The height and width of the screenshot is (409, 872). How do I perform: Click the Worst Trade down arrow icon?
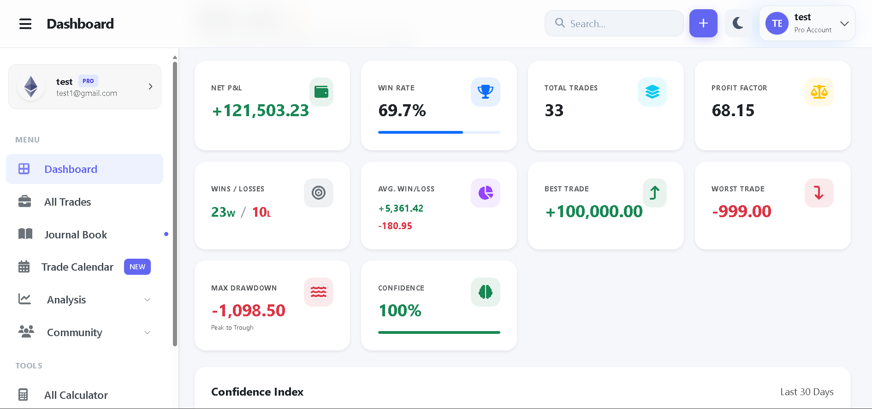(819, 193)
